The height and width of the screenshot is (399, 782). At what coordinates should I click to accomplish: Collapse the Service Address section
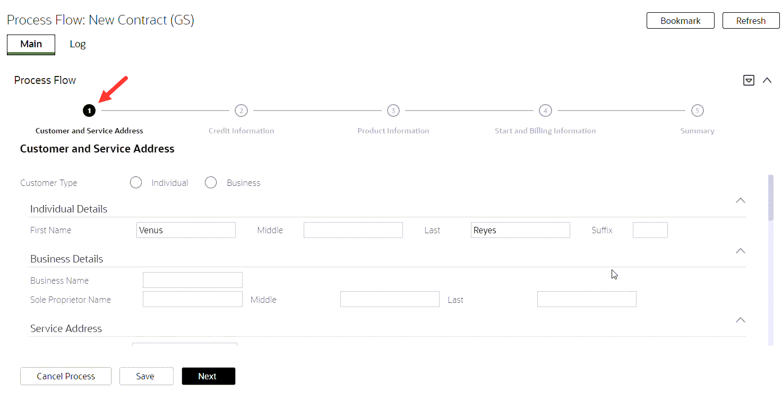[x=741, y=320]
